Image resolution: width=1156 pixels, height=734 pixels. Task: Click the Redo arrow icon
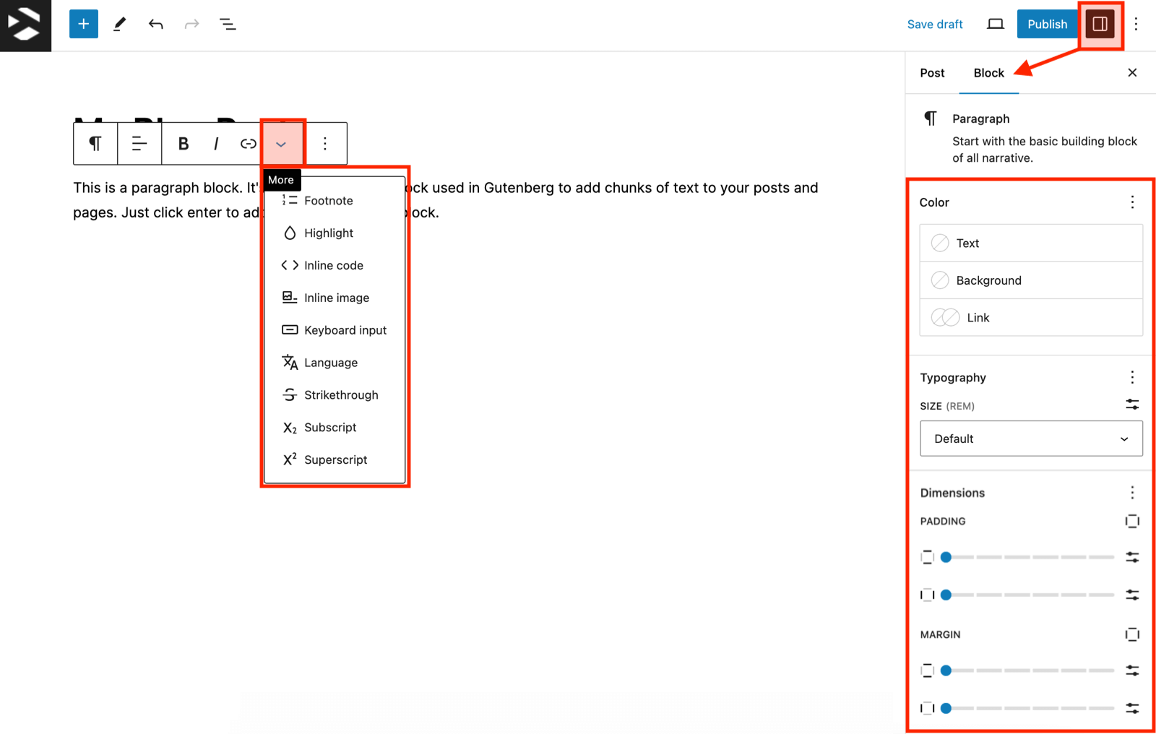pyautogui.click(x=191, y=25)
